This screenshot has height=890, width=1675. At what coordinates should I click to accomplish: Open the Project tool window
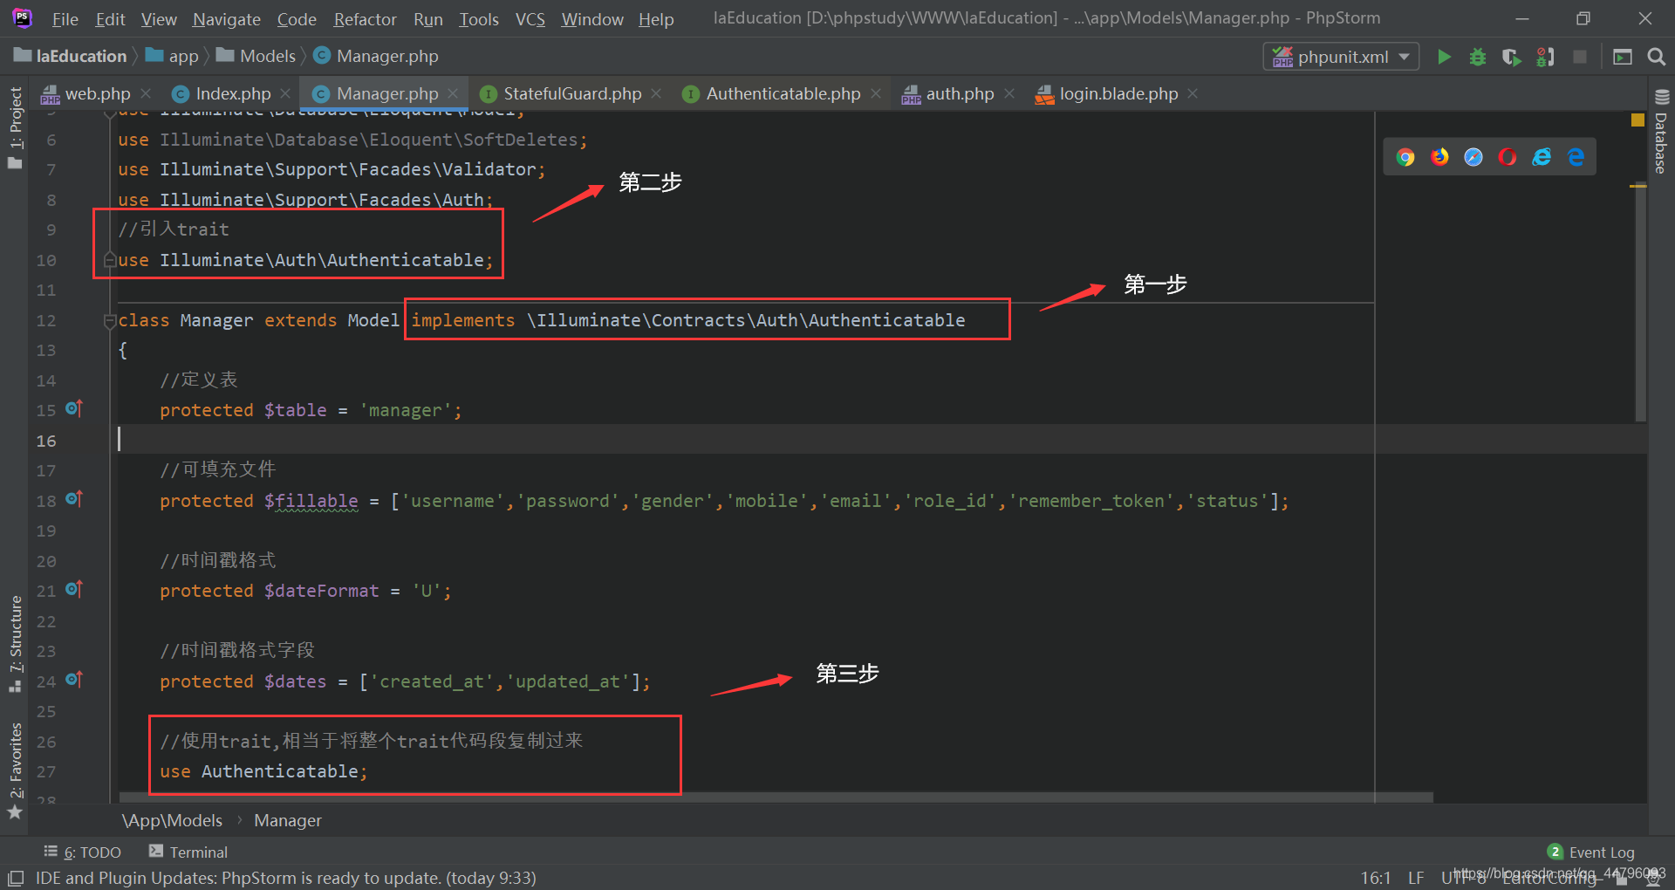[15, 127]
